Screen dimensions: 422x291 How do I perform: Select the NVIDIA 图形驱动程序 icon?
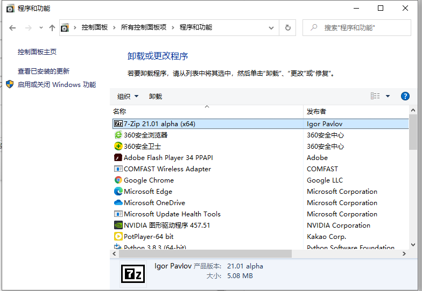click(118, 225)
